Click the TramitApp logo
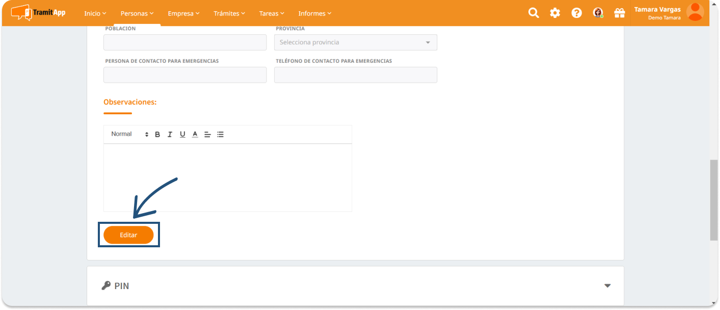Image resolution: width=720 pixels, height=310 pixels. click(38, 12)
